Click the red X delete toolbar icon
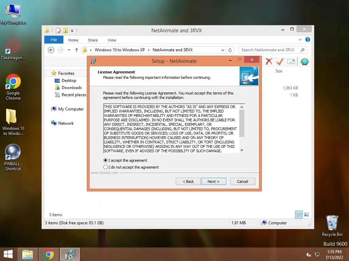This screenshot has height=261, width=349. pos(269,62)
